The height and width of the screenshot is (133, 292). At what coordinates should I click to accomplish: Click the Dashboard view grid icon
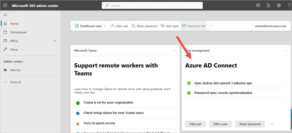tap(77, 26)
